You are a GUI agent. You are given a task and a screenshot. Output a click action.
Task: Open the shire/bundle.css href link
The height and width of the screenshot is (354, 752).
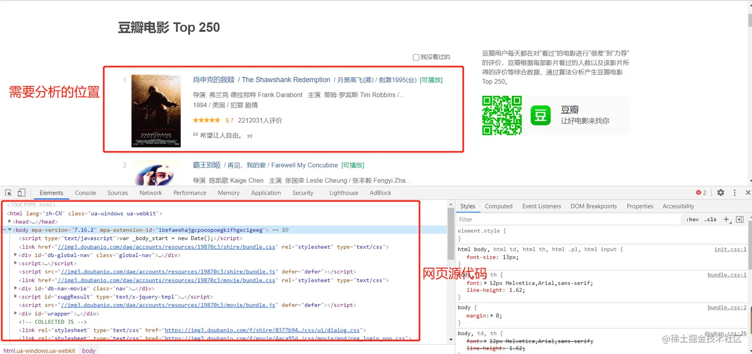tap(167, 247)
